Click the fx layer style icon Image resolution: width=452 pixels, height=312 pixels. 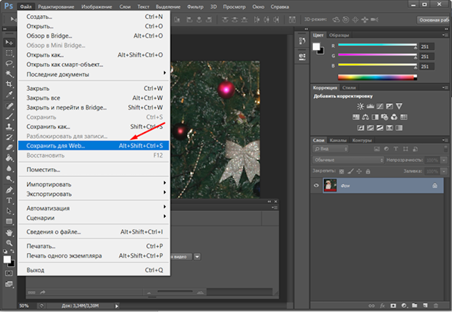pyautogui.click(x=382, y=306)
